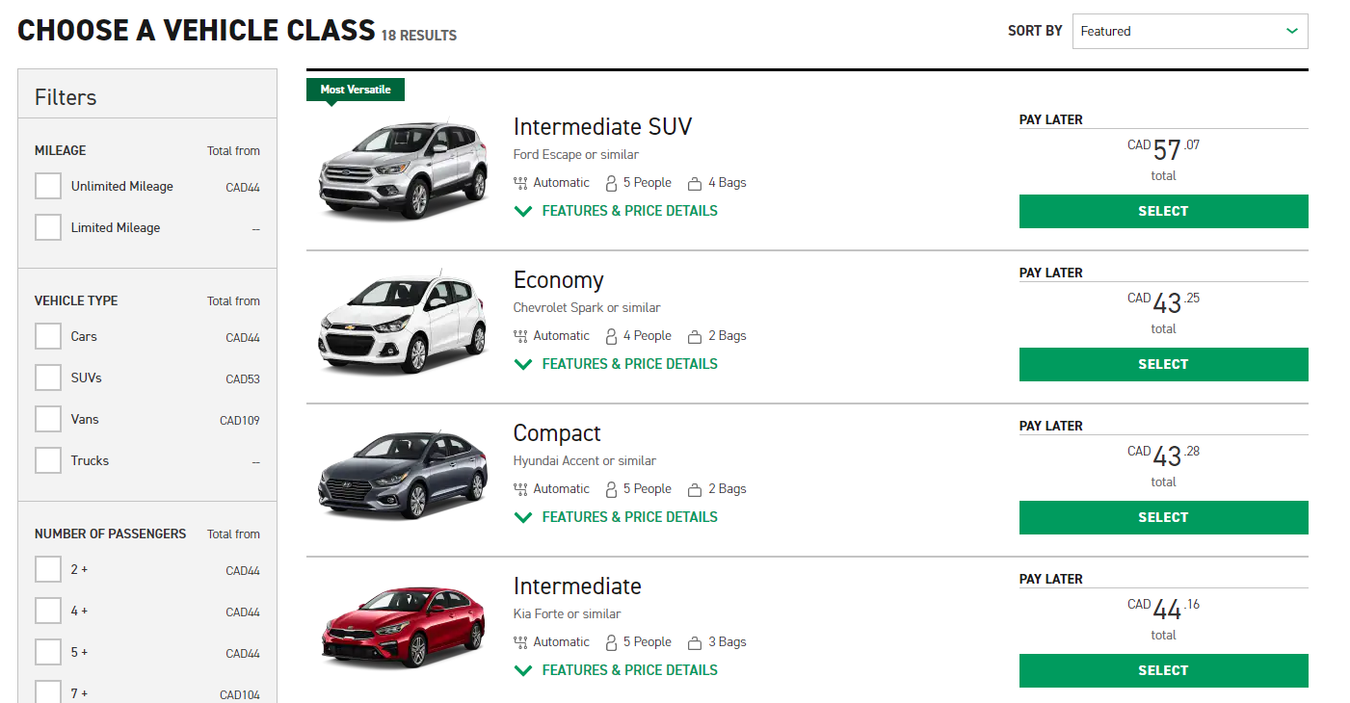
Task: Check the SUVs vehicle type filter
Action: pos(48,378)
